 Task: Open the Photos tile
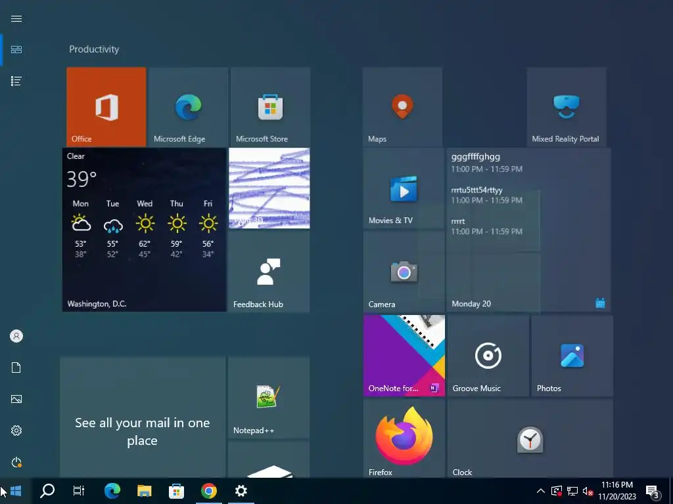tap(572, 356)
